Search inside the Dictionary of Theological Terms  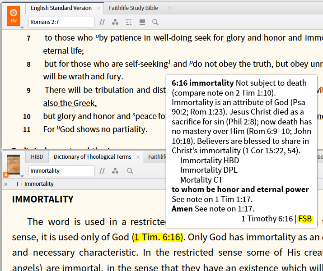(x=130, y=171)
